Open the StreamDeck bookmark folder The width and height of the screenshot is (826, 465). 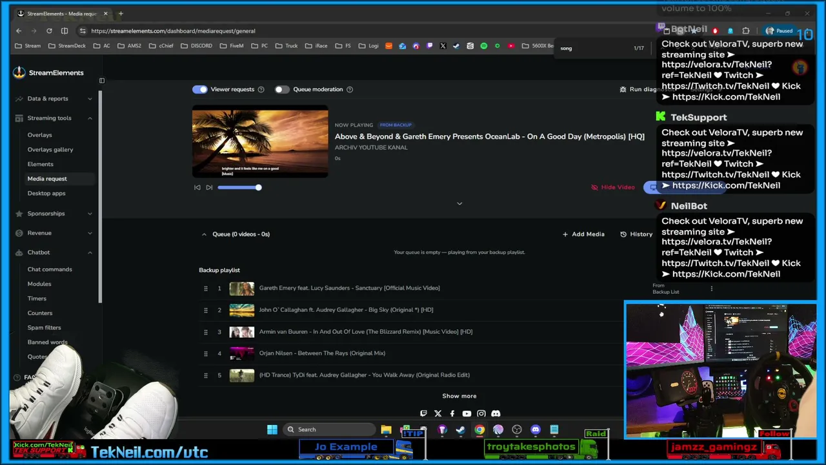66,46
